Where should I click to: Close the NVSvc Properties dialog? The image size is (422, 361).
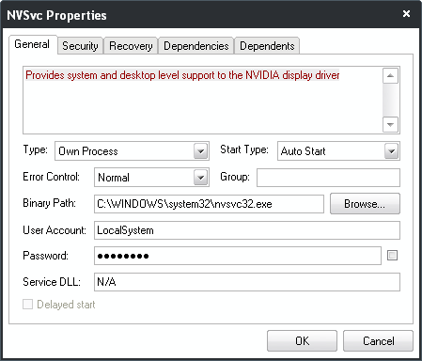tap(406, 14)
